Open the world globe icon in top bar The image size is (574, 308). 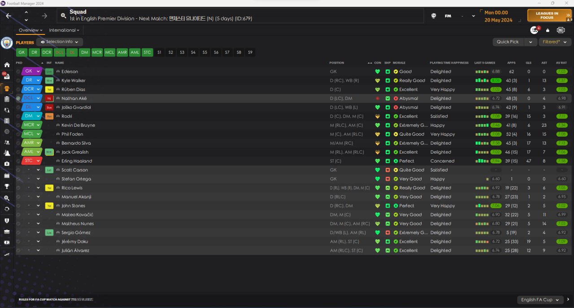(x=434, y=16)
